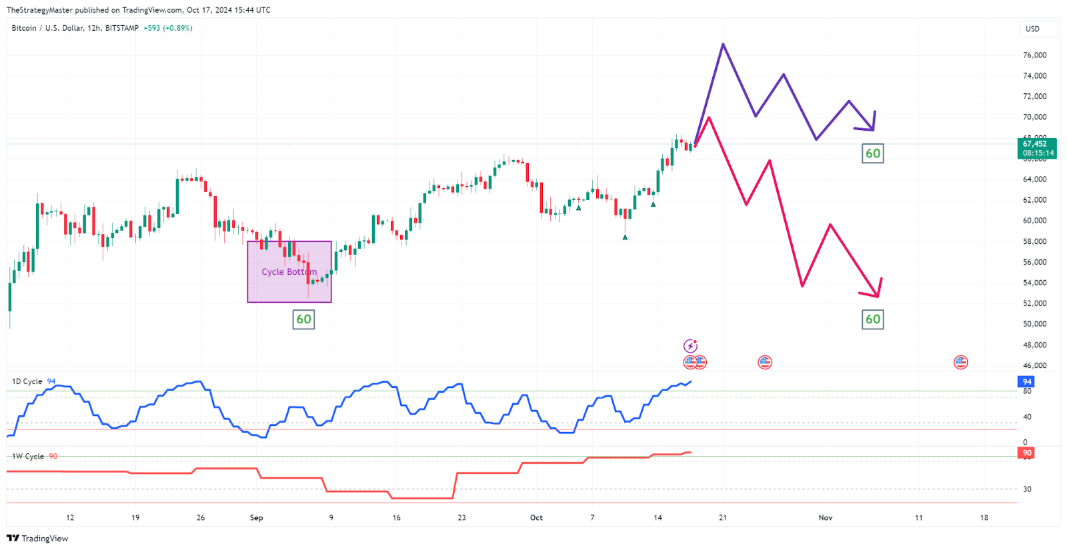The image size is (1067, 550).
Task: Click the 12 date label on the time axis
Action: [70, 517]
